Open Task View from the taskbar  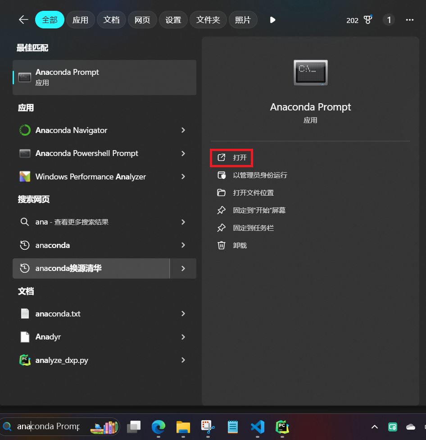click(x=134, y=427)
